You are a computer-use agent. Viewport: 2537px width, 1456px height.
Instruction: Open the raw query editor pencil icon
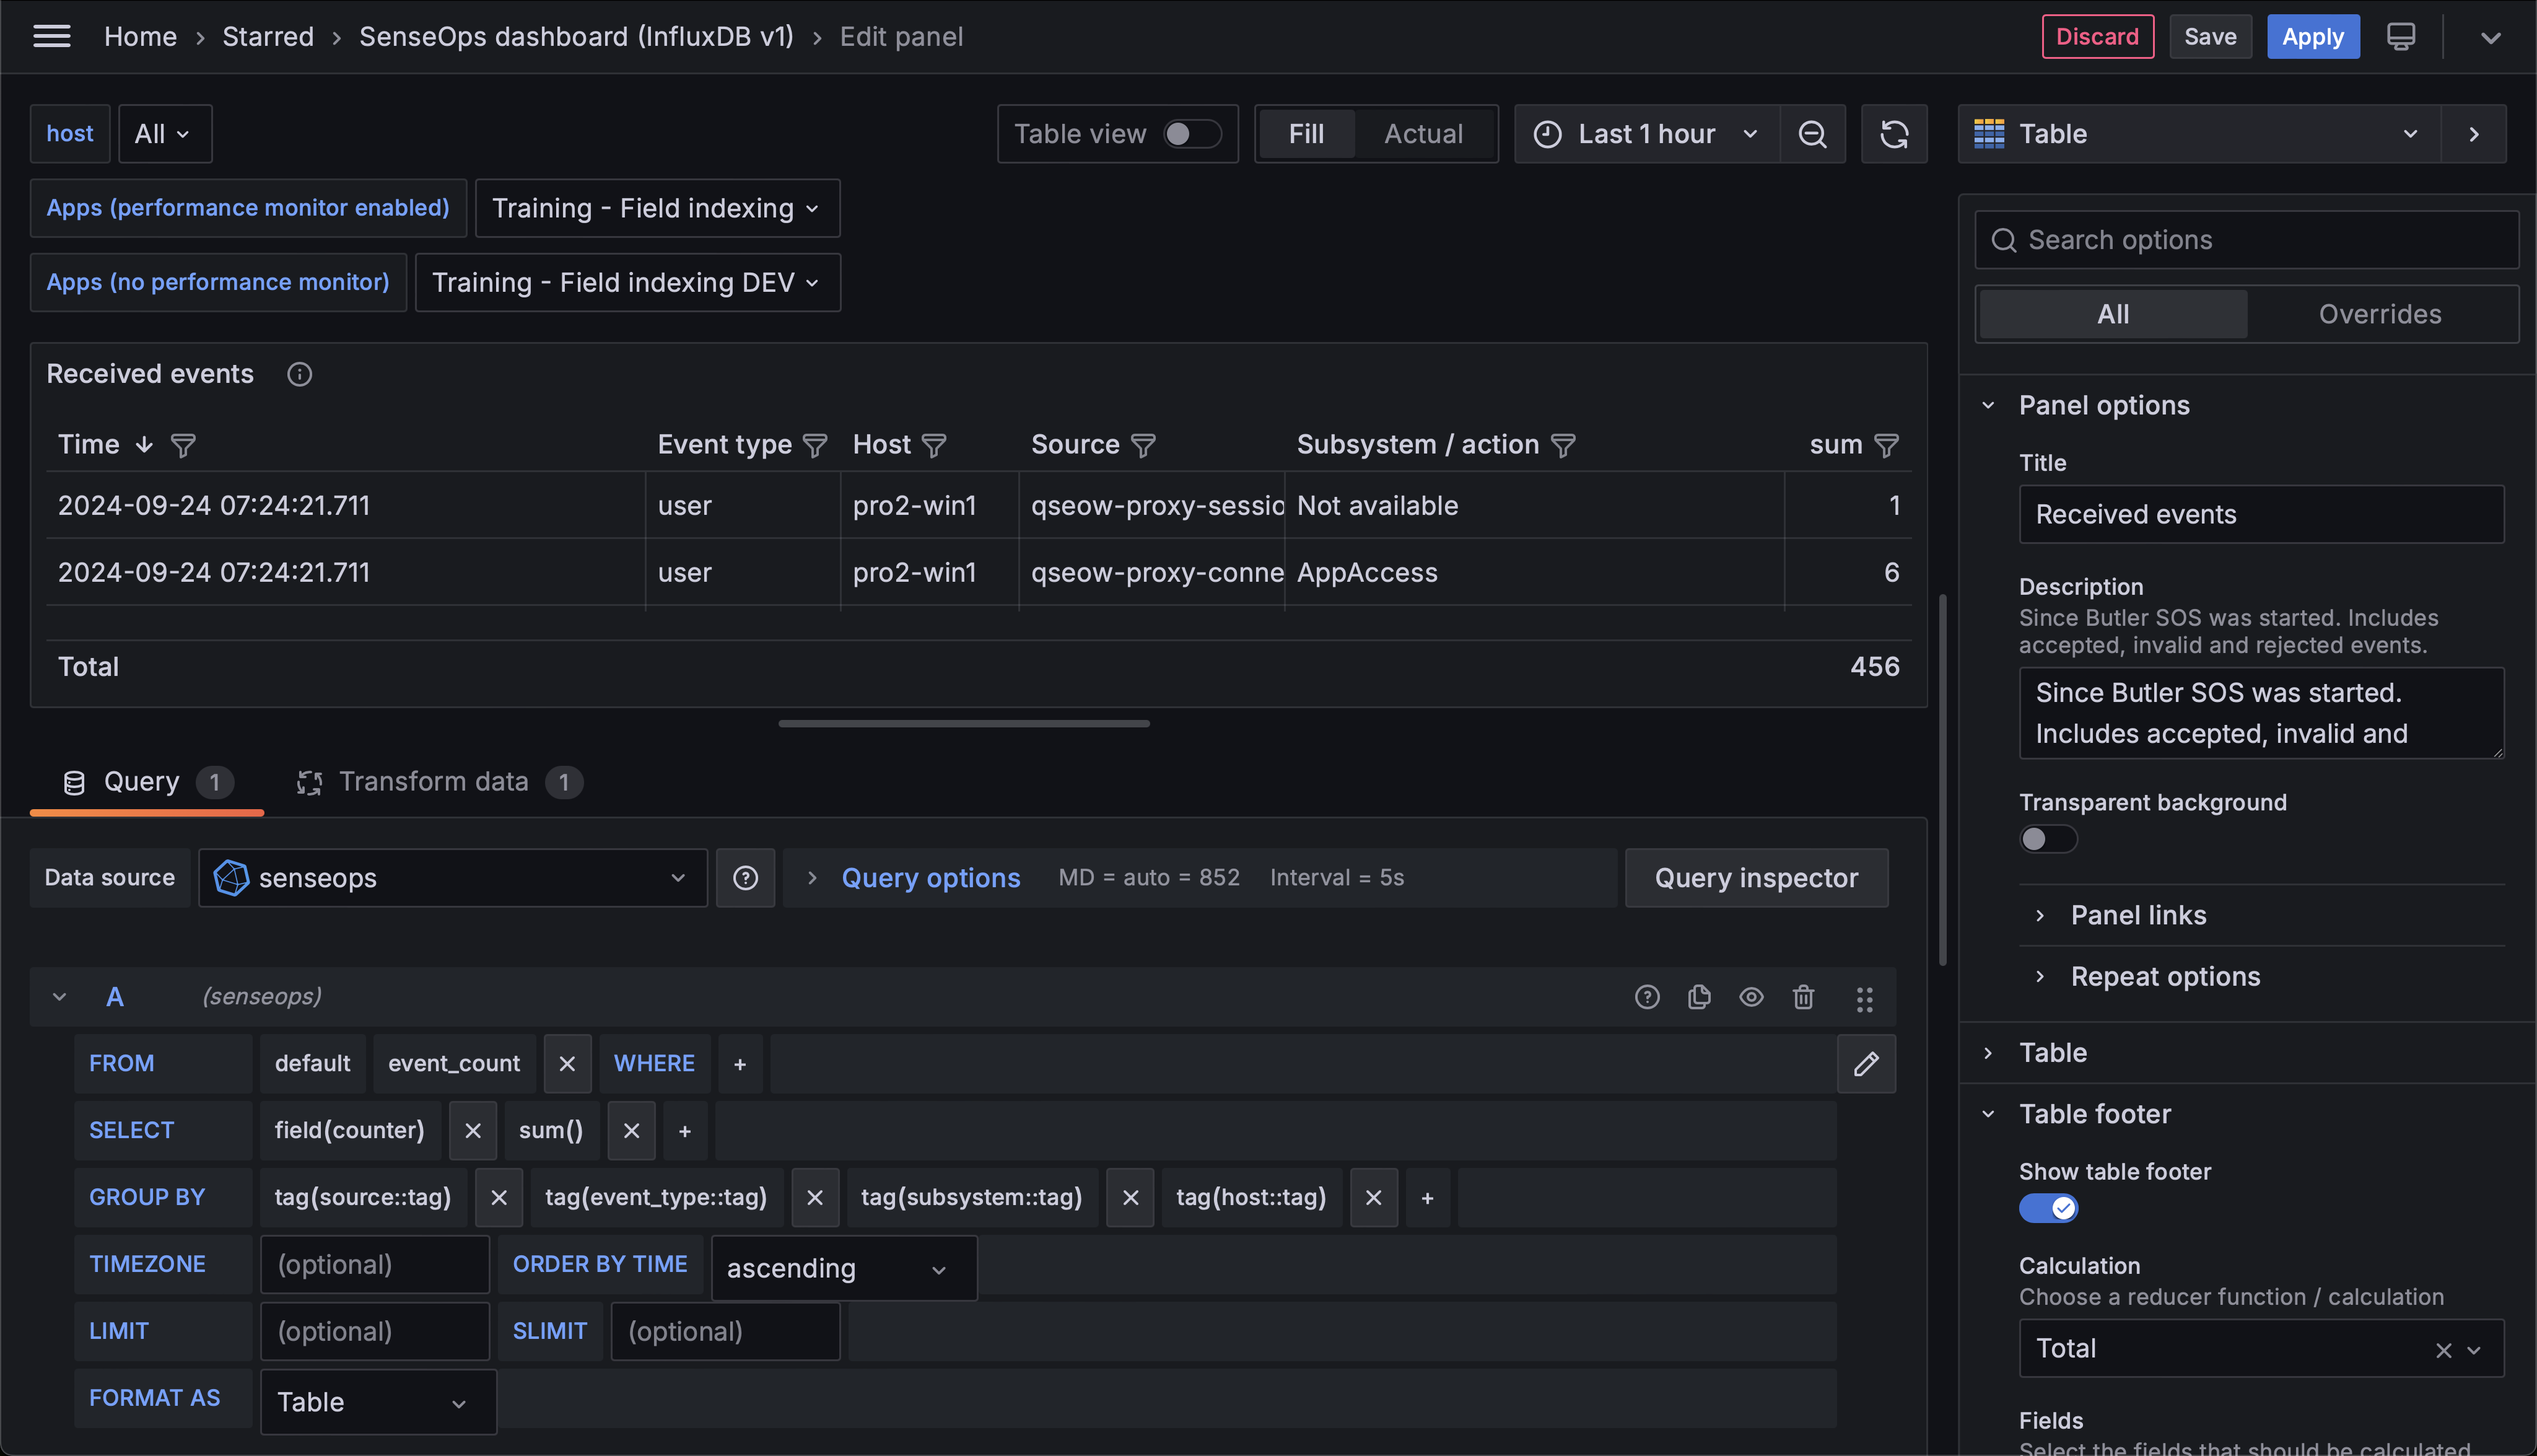click(x=1865, y=1063)
